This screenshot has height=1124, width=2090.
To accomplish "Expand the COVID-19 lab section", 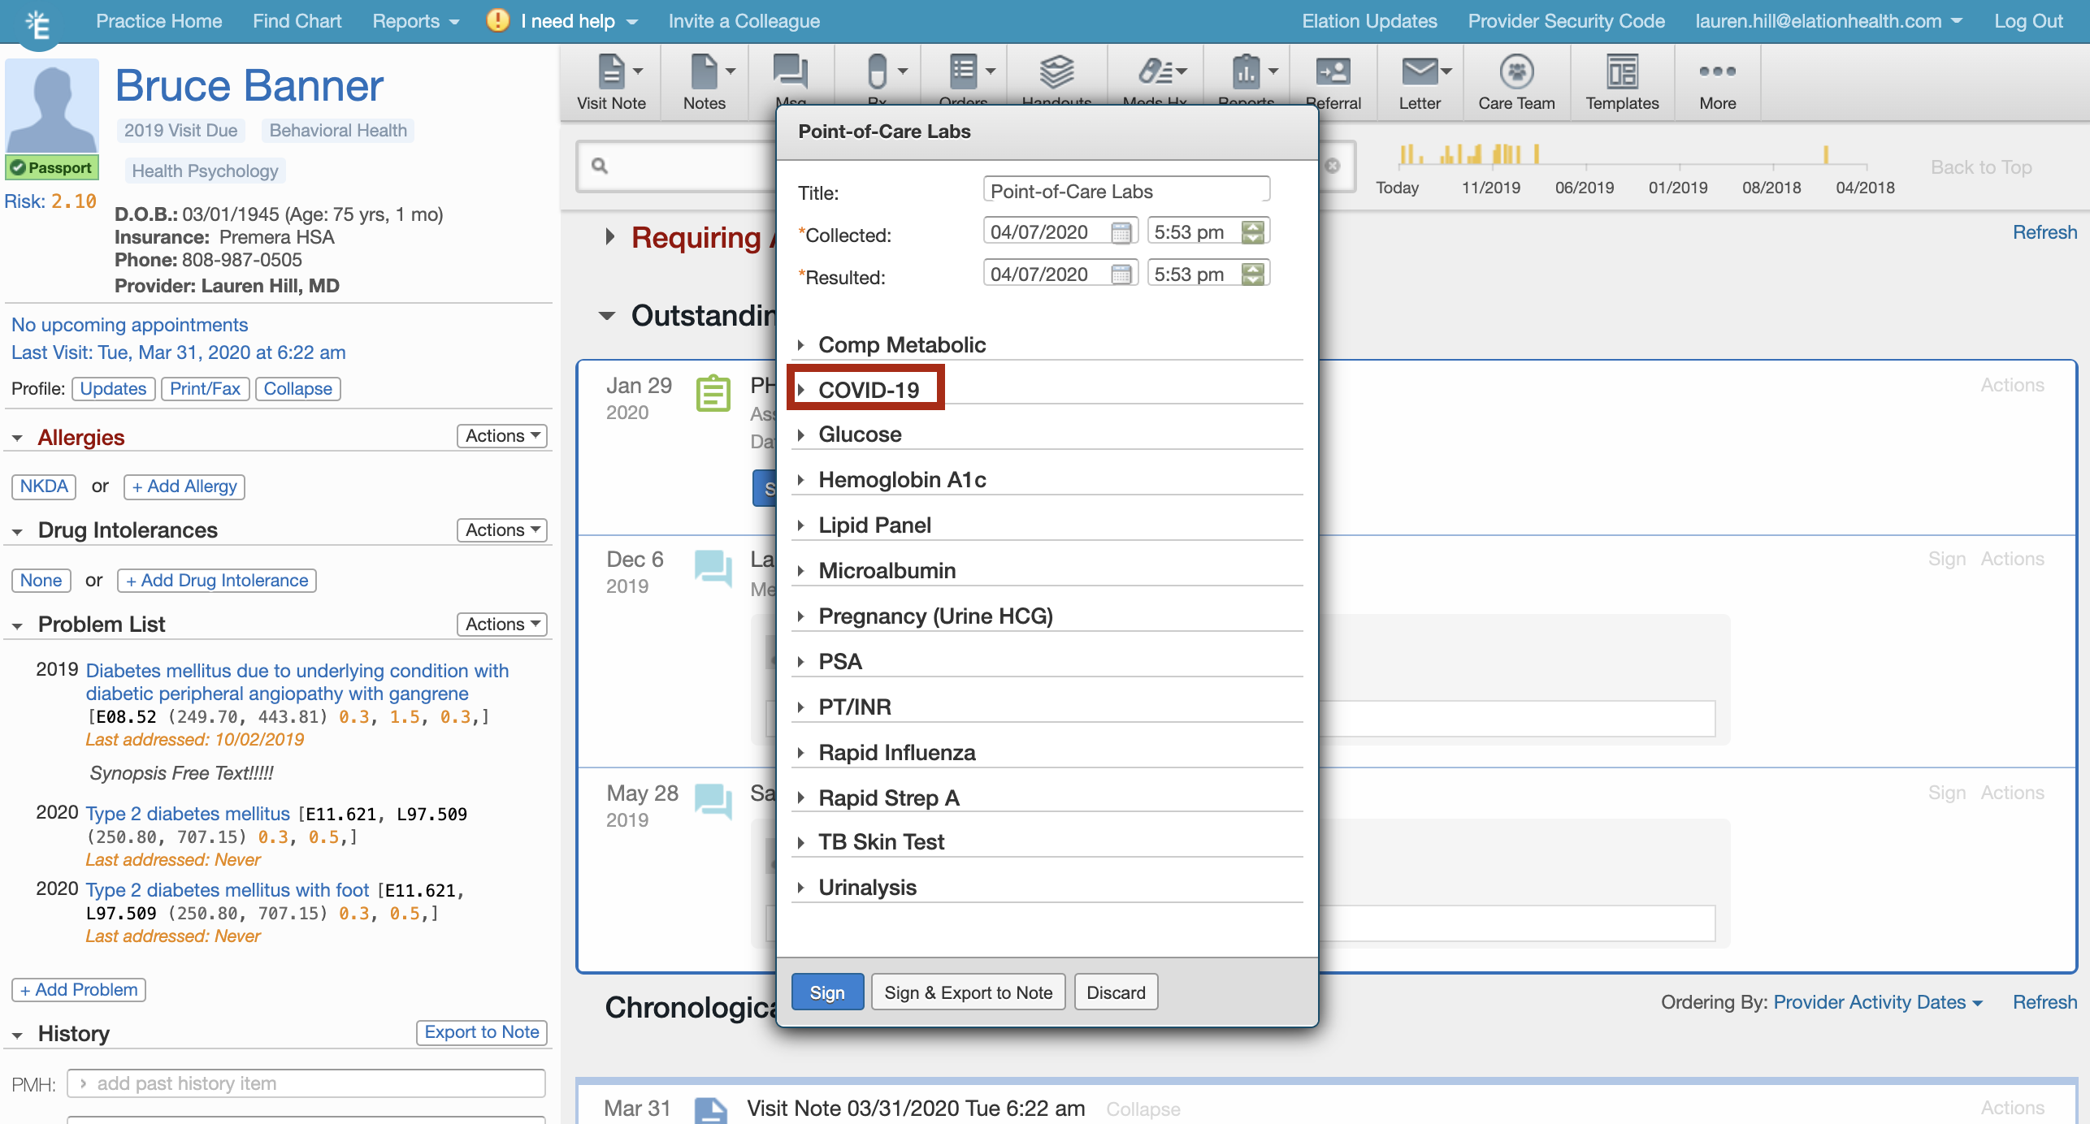I will (x=868, y=390).
